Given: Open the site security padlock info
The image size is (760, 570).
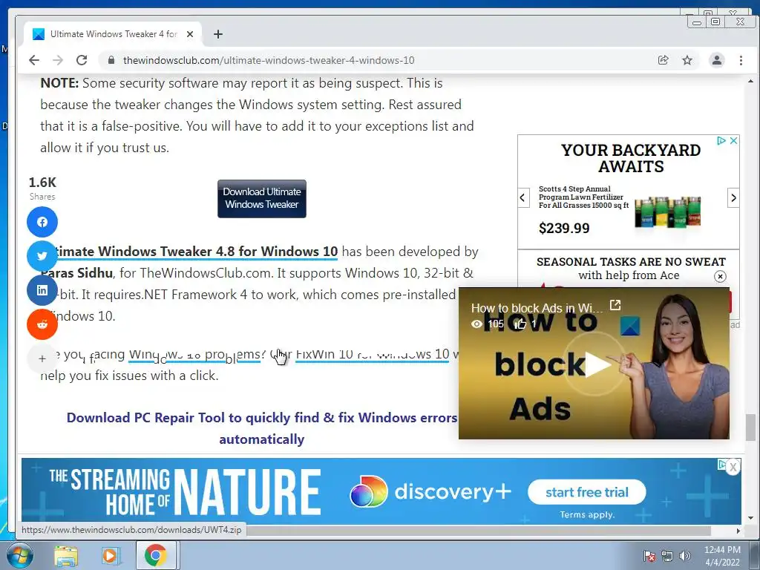Looking at the screenshot, I should click(111, 60).
